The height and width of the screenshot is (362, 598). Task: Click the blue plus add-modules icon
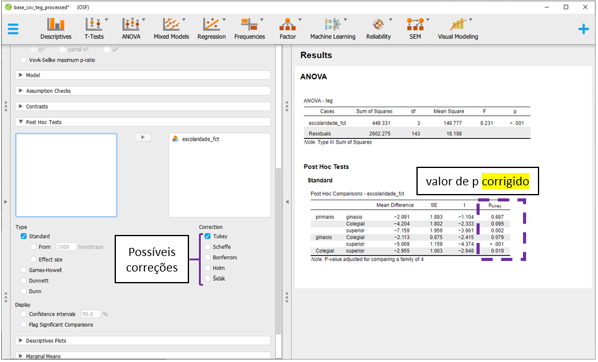point(583,29)
